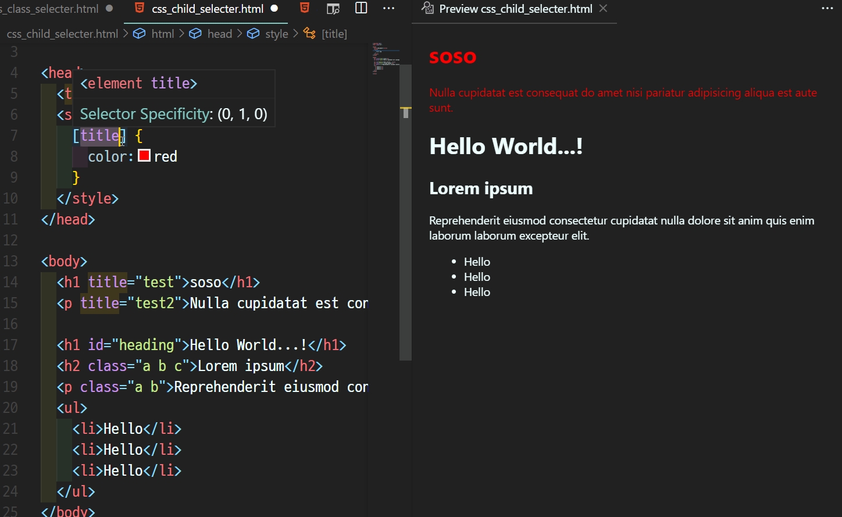Click class="a b" paragraph on line 19
Screen dimensions: 842x517
[123, 387]
